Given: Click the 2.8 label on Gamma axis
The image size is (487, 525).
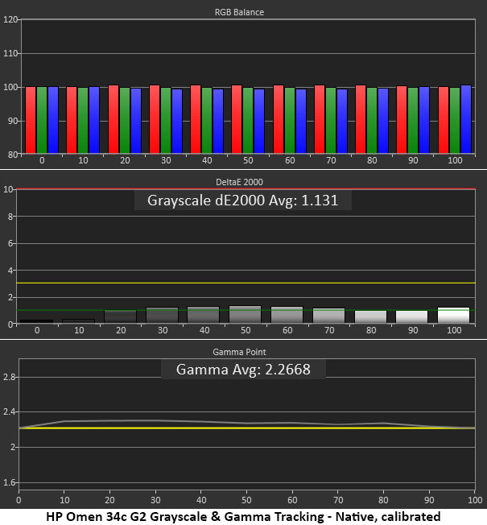Looking at the screenshot, I should pos(9,377).
